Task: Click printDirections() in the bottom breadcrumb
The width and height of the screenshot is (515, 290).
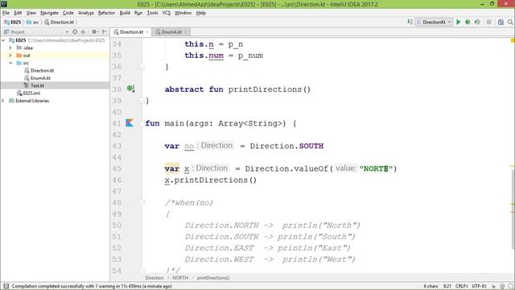Action: (x=213, y=278)
